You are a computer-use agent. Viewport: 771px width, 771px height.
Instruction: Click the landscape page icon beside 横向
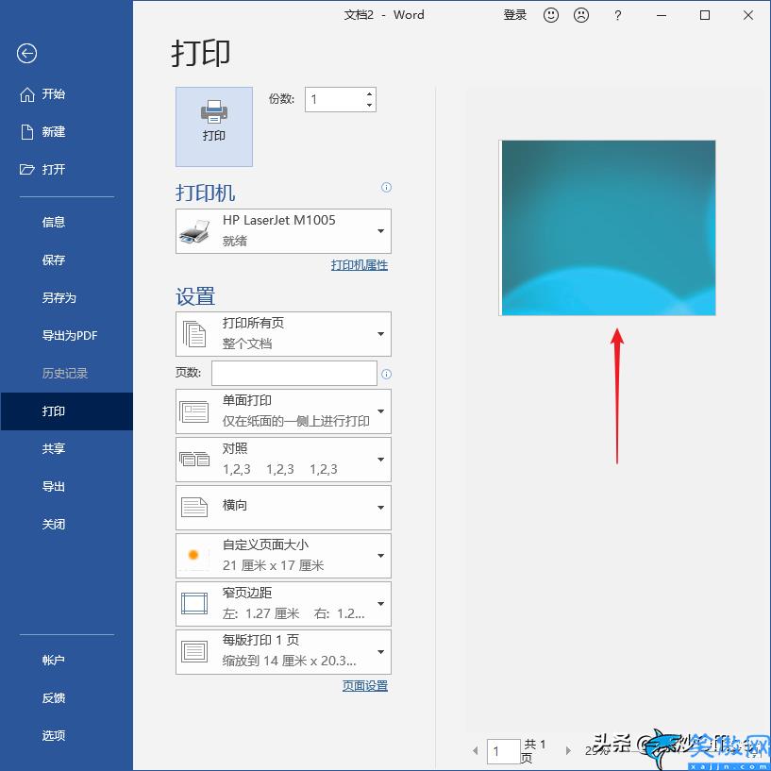point(194,508)
